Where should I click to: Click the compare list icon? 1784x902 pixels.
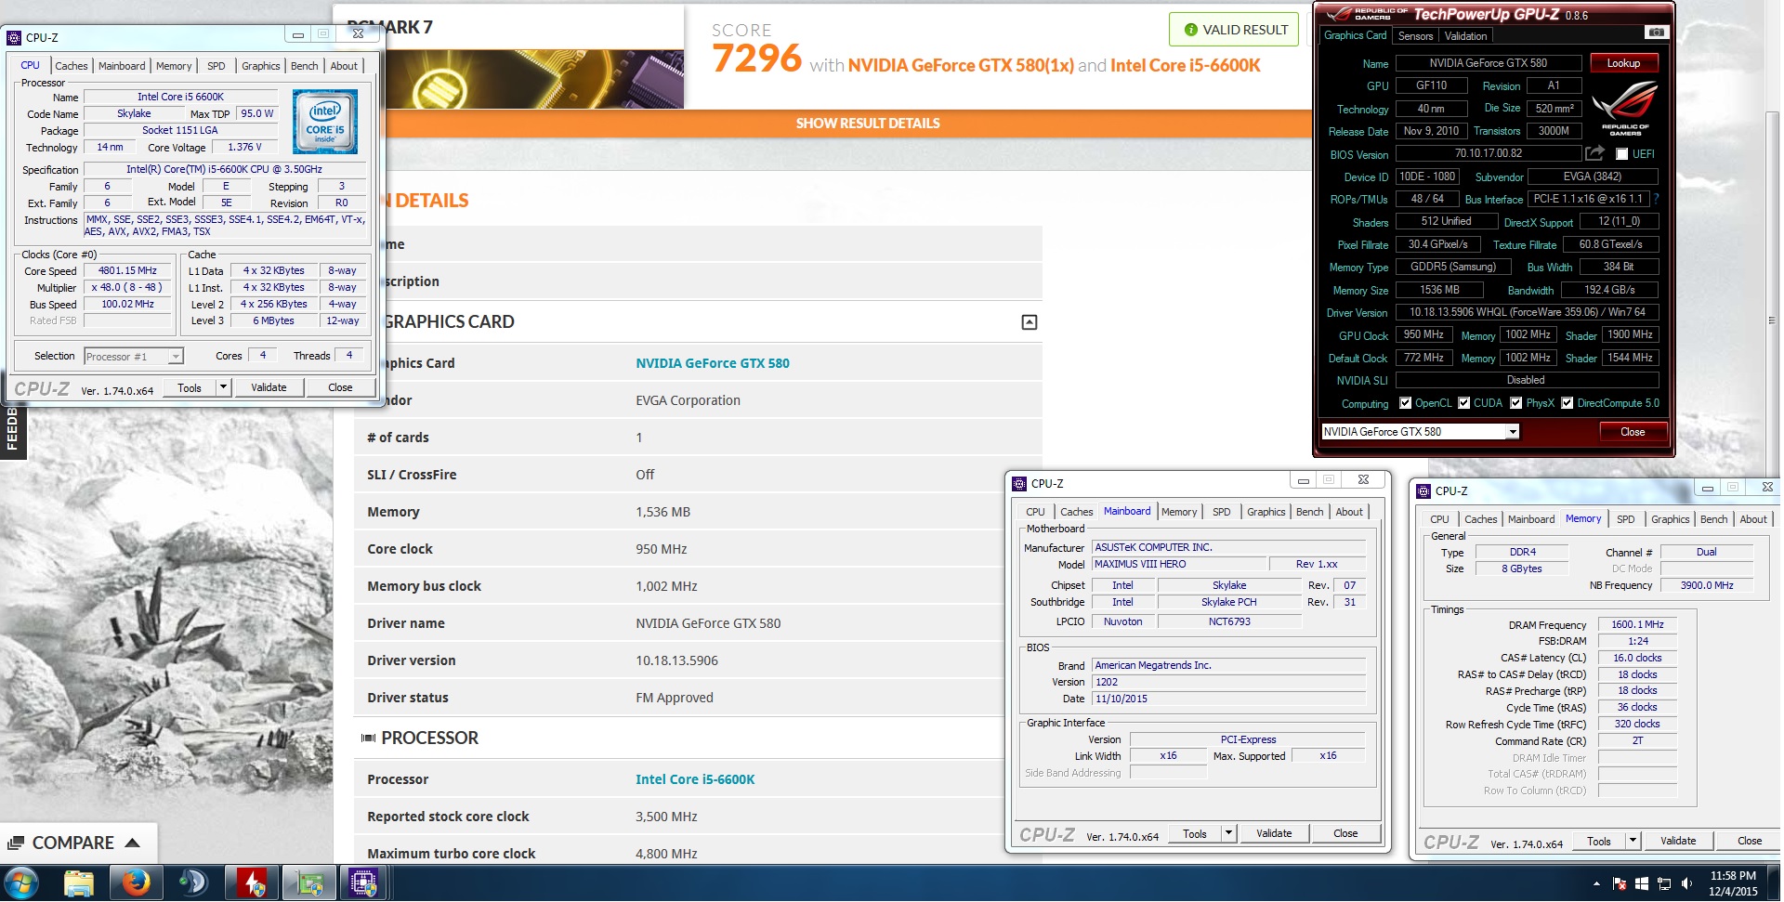[x=16, y=843]
